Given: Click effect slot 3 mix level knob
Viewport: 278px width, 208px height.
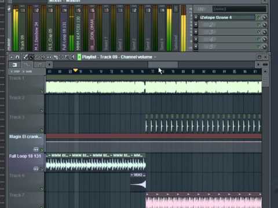Looking at the screenshot, I should (x=265, y=32).
